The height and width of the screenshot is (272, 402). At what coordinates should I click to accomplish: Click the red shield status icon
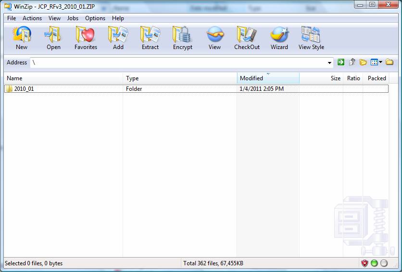[364, 263]
